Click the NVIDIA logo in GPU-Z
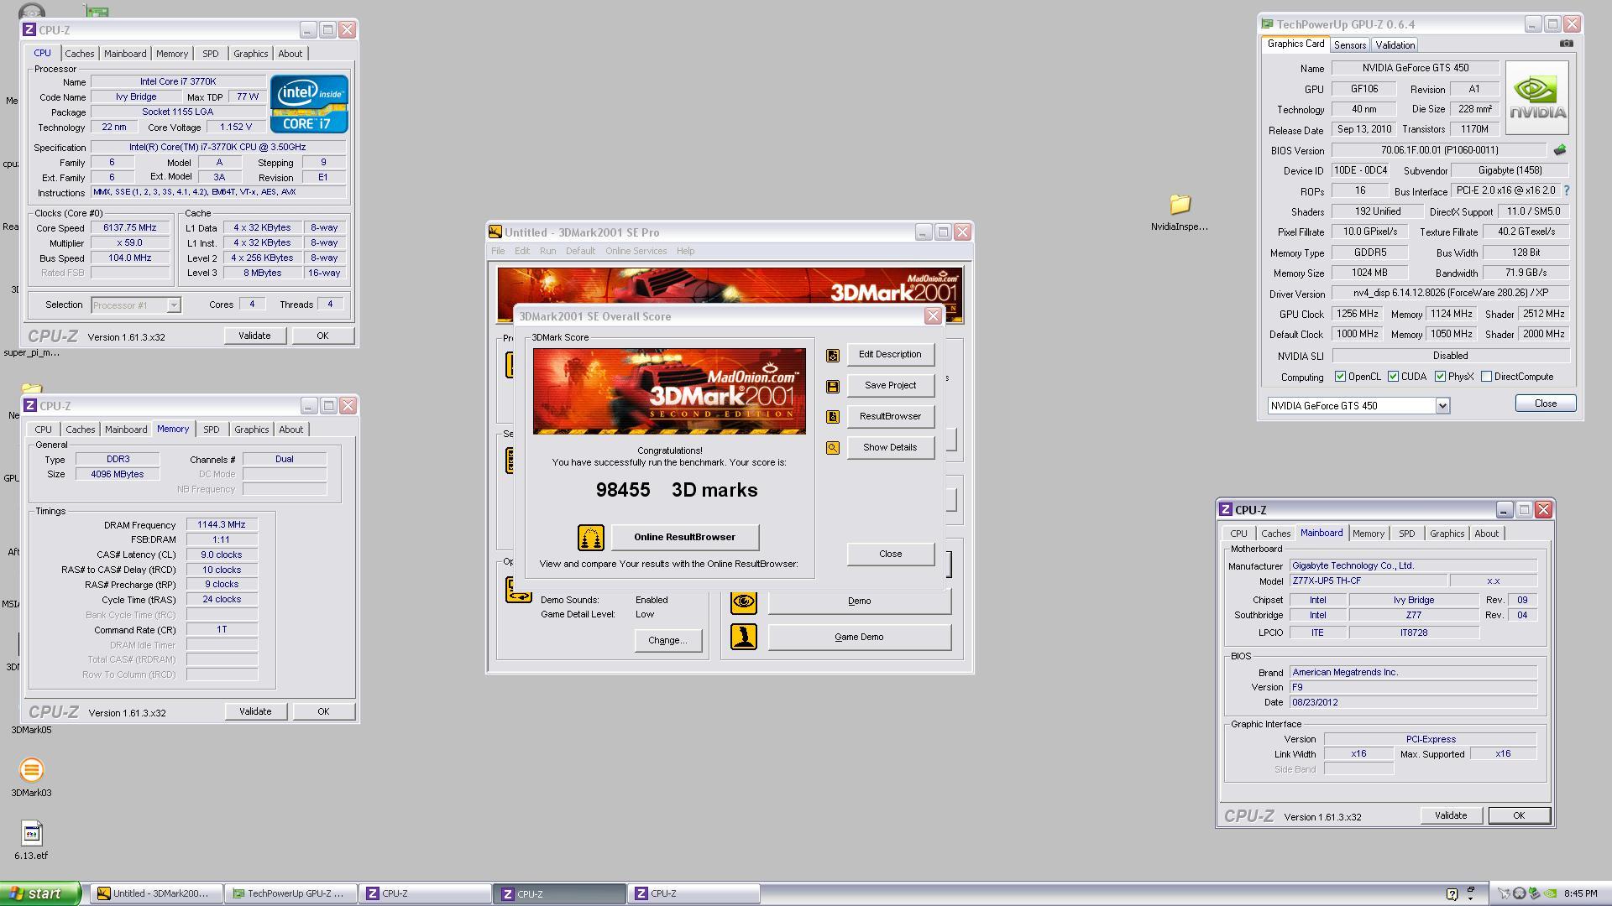Viewport: 1612px width, 906px height. click(x=1536, y=97)
